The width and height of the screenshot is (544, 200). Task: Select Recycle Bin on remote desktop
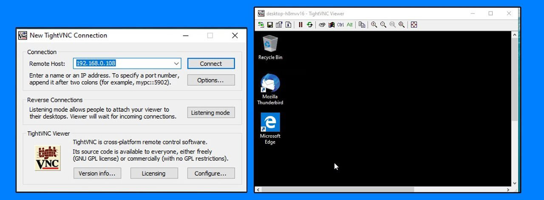pos(270,47)
